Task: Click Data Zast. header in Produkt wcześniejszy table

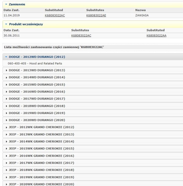Action: [11, 30]
